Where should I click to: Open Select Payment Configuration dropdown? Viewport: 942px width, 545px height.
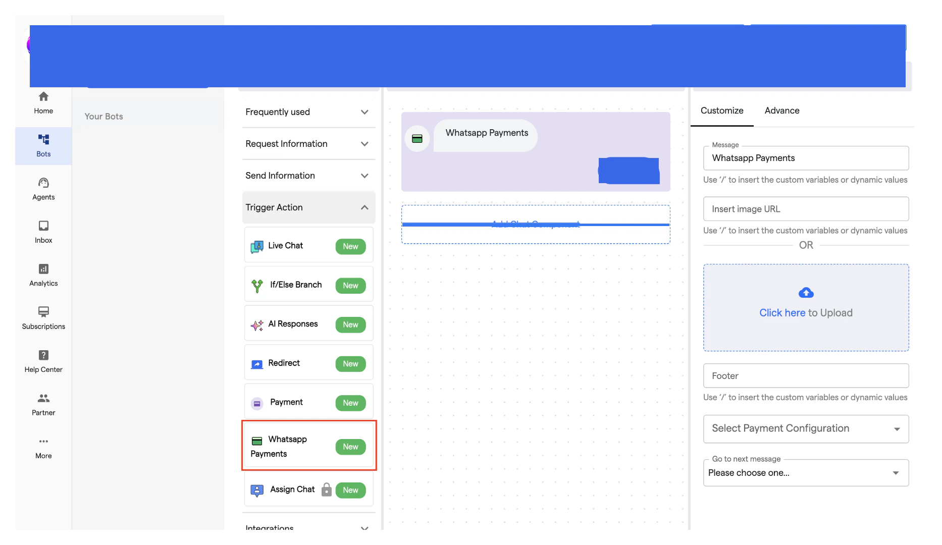pos(806,429)
